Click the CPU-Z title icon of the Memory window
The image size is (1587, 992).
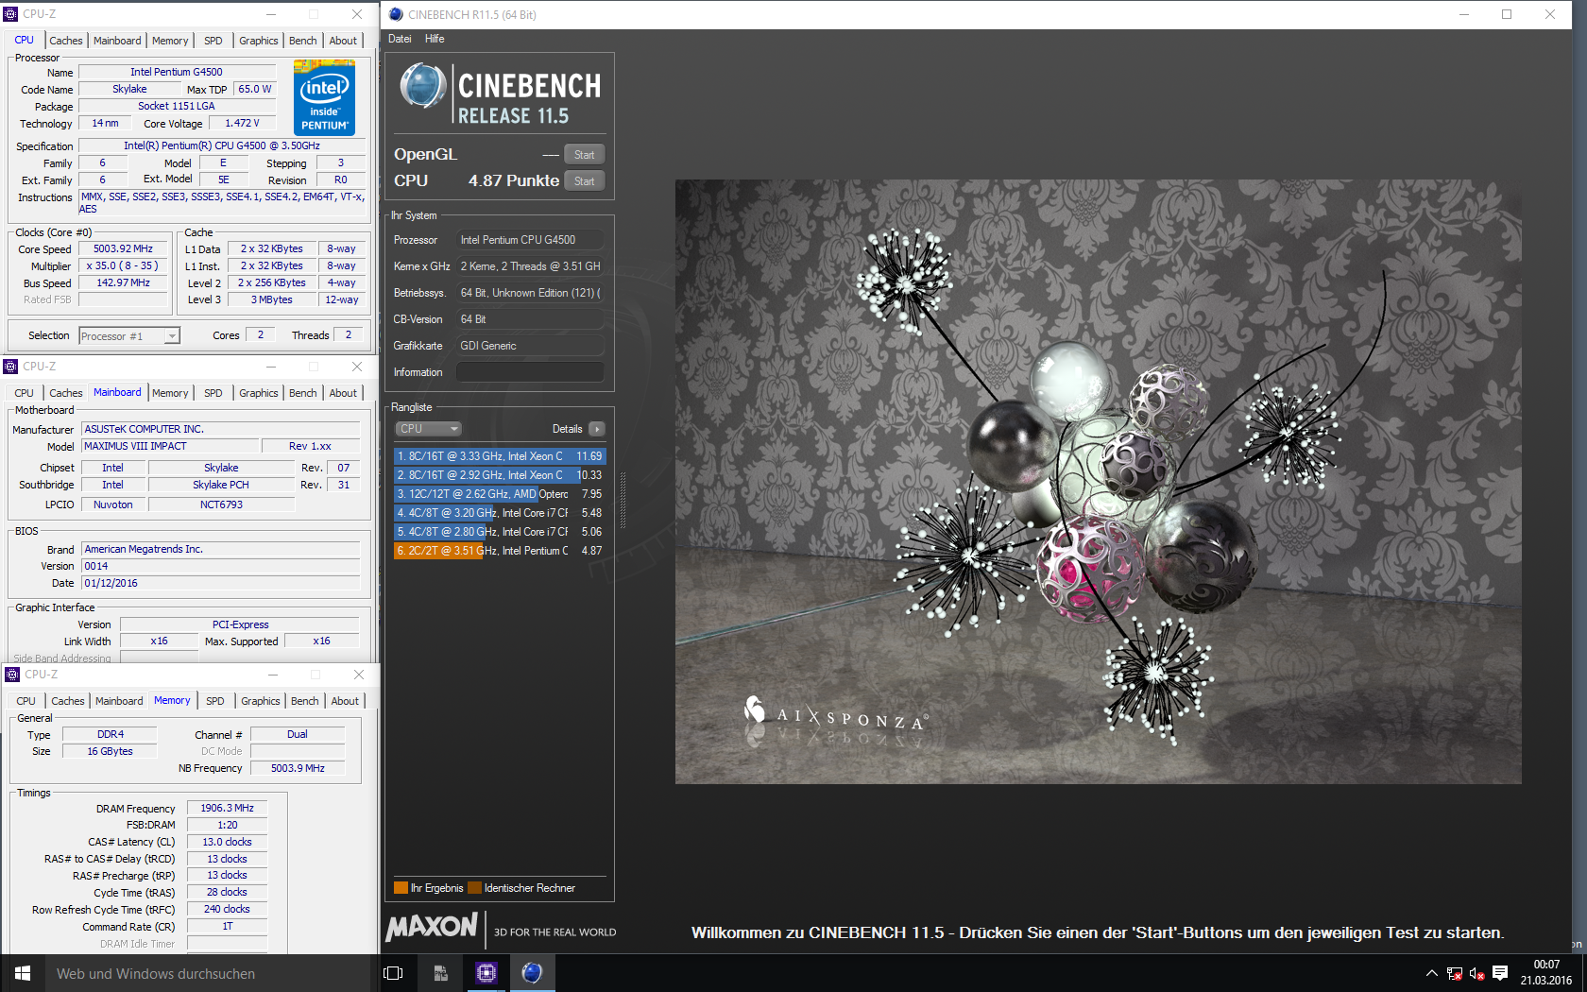tap(12, 675)
